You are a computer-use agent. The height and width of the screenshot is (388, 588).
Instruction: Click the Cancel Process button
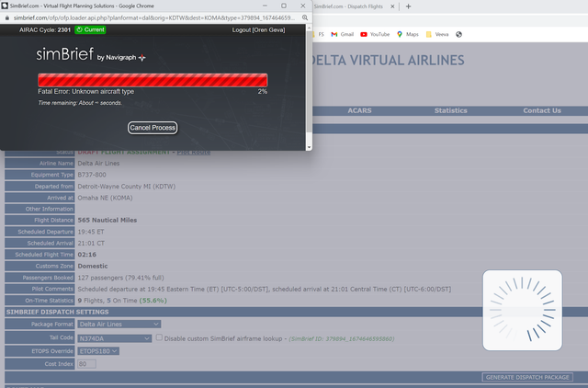pos(153,128)
